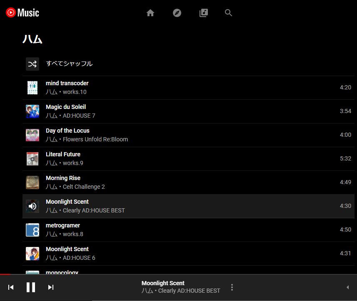Open the works.9 album link

click(73, 163)
